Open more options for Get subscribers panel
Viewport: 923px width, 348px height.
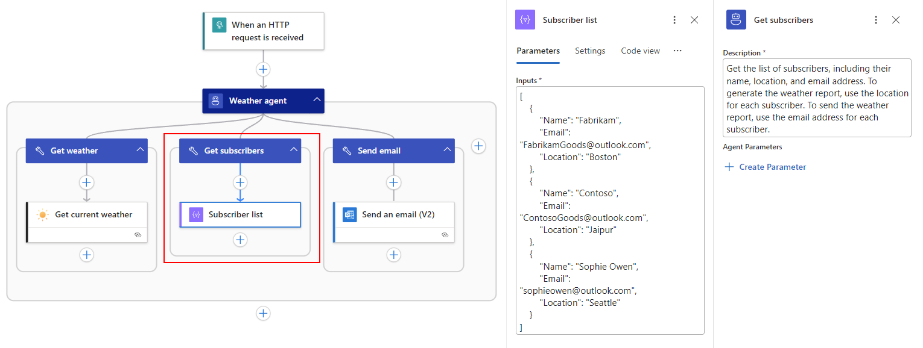[876, 20]
